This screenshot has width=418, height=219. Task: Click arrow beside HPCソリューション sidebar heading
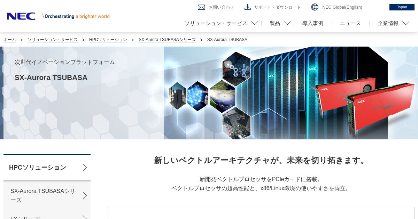(x=85, y=168)
